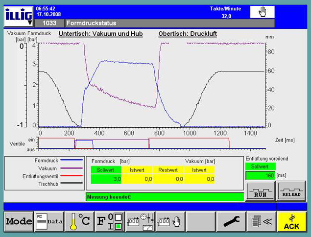Select the Restwert 0,0 value field
Image resolution: width=311 pixels, height=237 pixels.
(168, 179)
